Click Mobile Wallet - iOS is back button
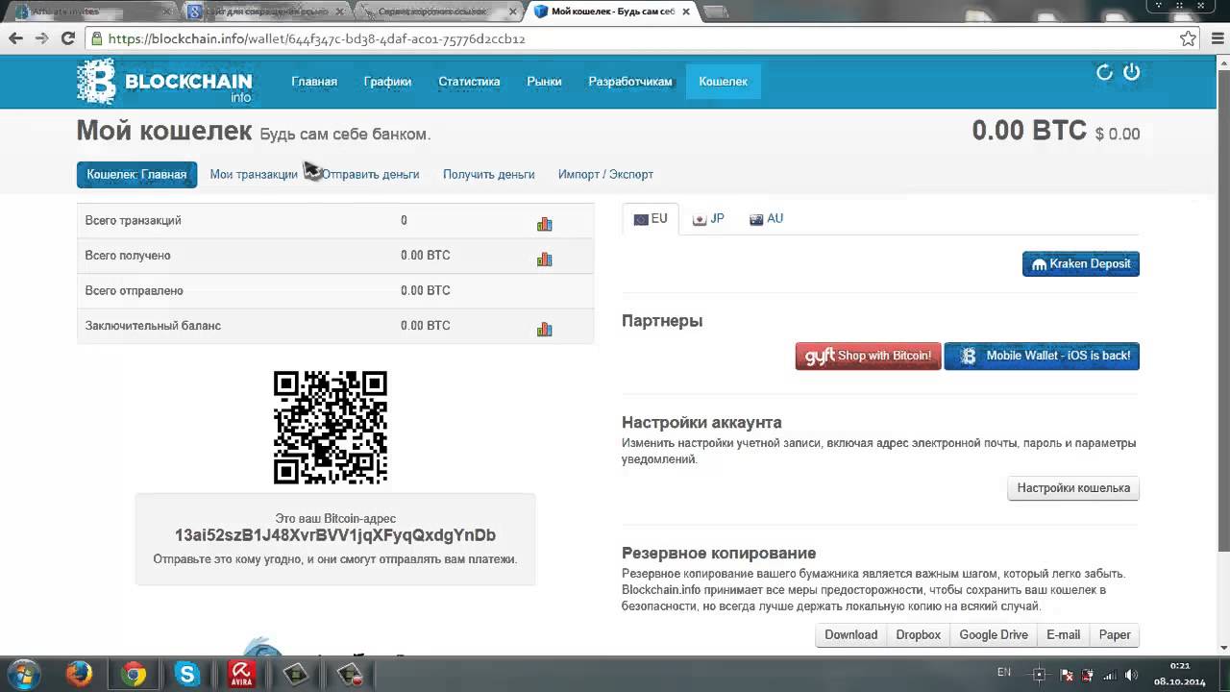Viewport: 1230px width, 692px height. pos(1042,356)
